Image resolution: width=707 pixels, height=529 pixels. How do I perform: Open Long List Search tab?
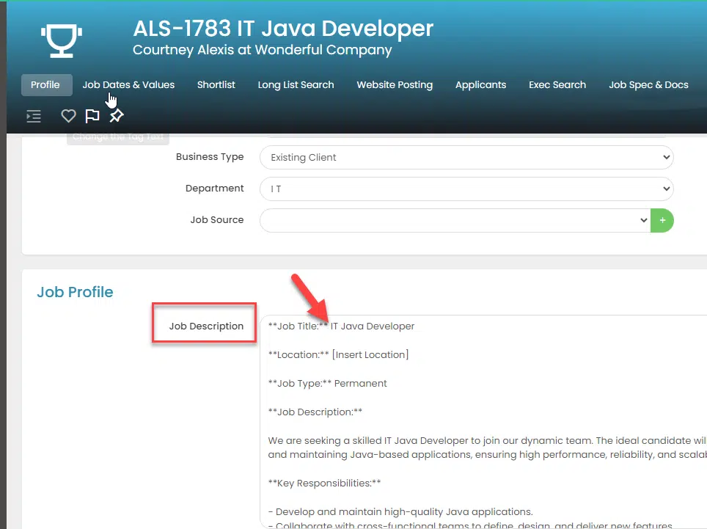(x=296, y=85)
